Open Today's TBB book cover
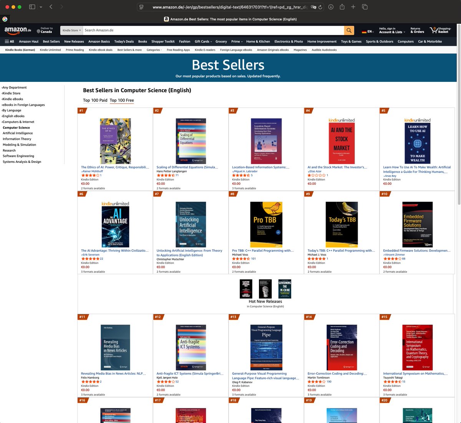Viewport: 461px width, 423px height. coord(342,224)
